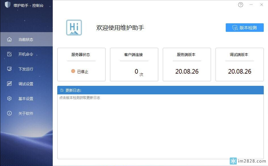Minimize the maintenance assistant window
This screenshot has height=166, width=268.
coord(251,5)
